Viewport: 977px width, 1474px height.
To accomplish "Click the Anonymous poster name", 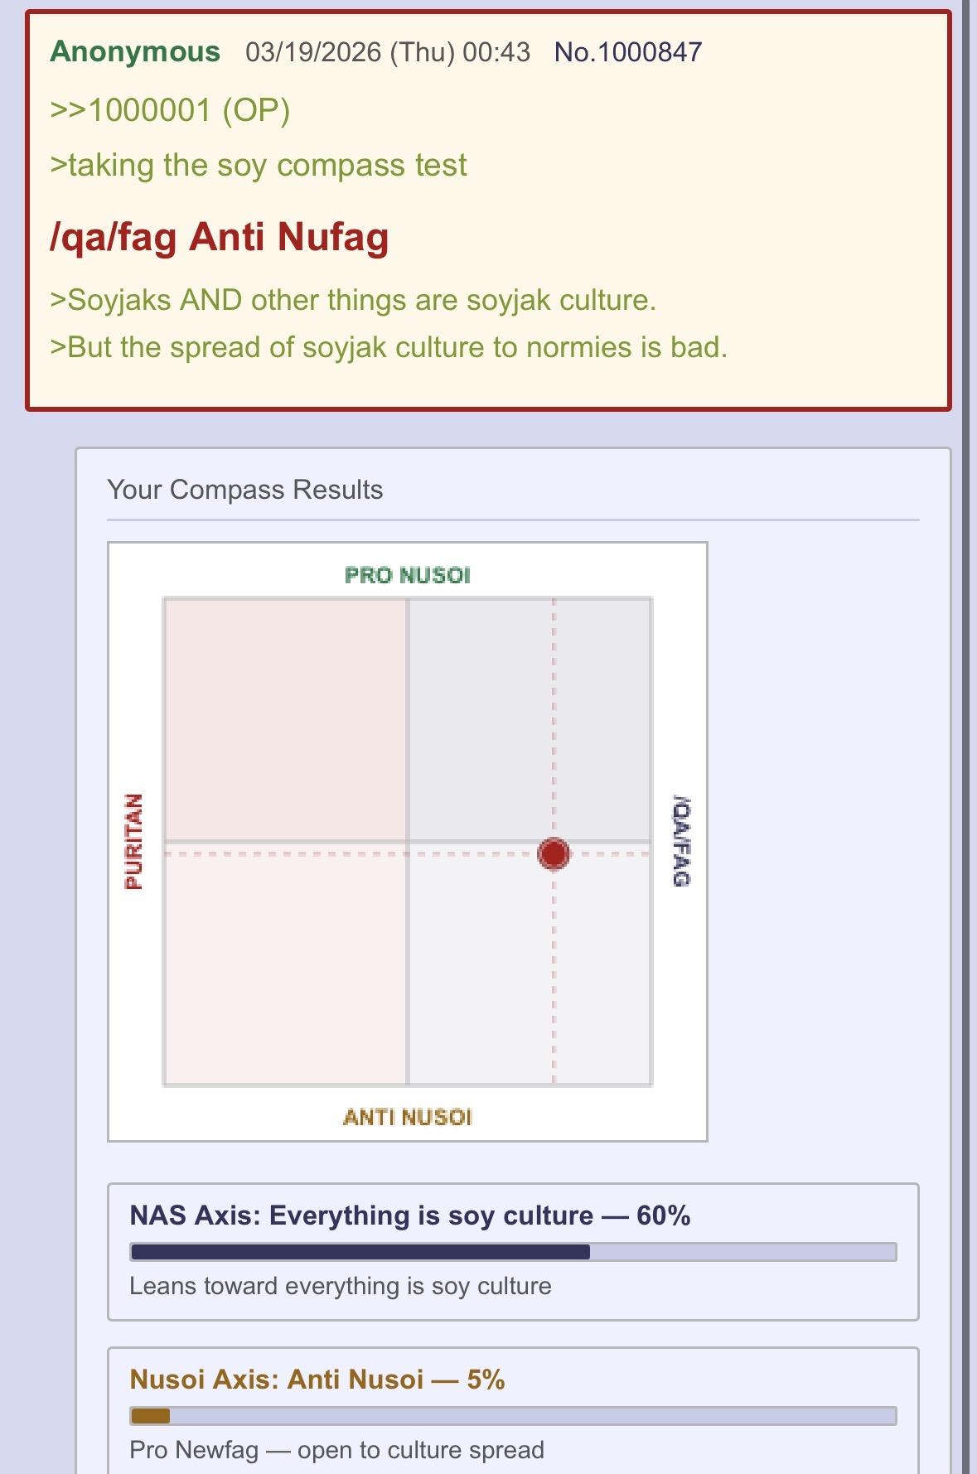I will tap(135, 51).
